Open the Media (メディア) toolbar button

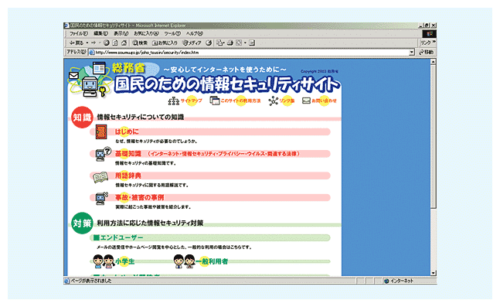tap(192, 43)
